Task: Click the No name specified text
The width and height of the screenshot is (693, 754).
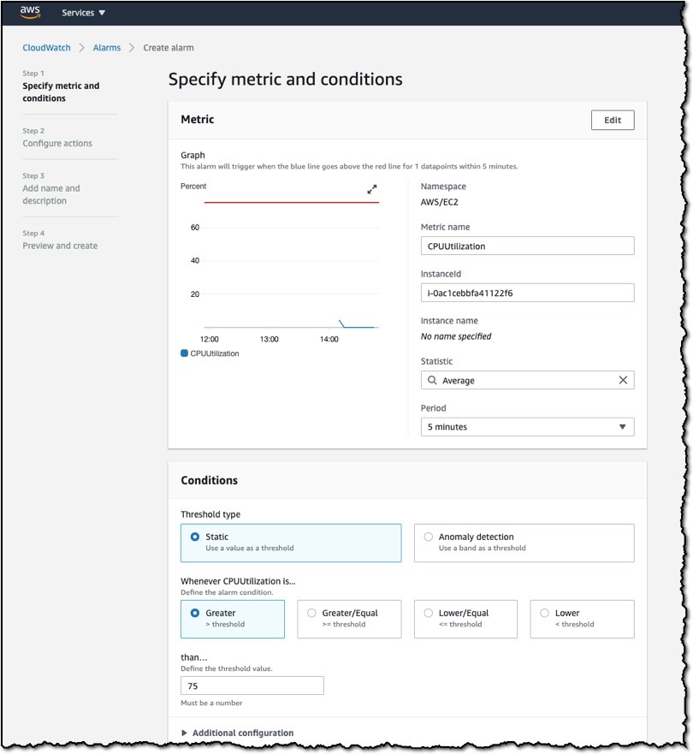Action: click(456, 336)
